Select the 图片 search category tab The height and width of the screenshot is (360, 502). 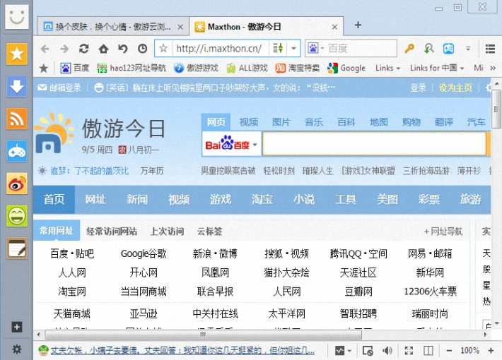[x=281, y=122]
